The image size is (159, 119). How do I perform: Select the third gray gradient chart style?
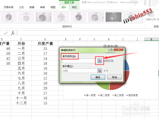(x=44, y=17)
